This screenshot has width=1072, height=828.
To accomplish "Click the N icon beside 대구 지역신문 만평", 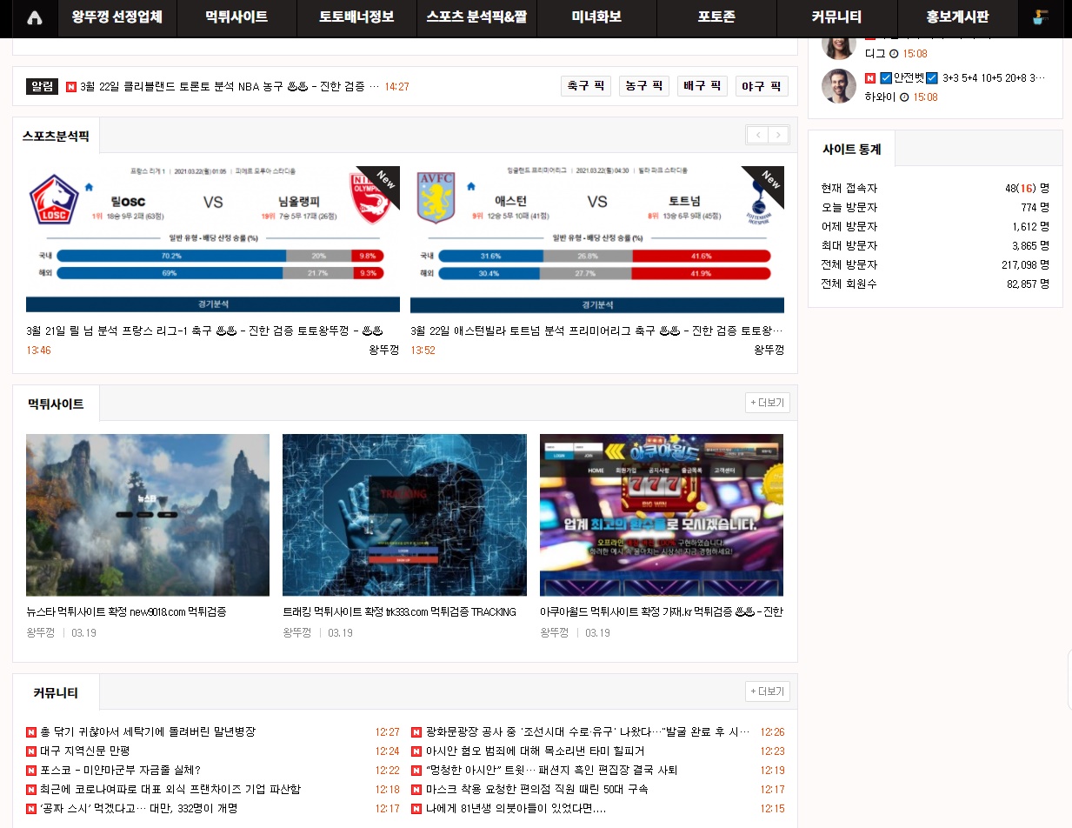I will [31, 751].
